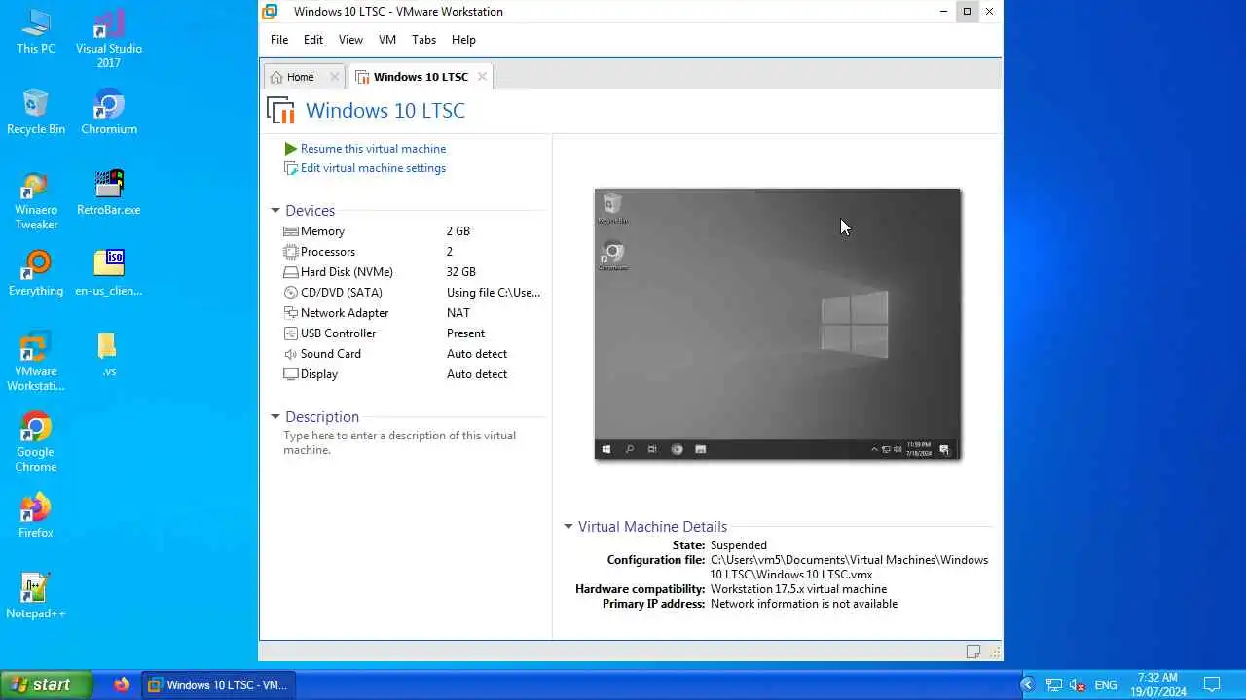
Task: Click the USB Controller value Present
Action: point(465,333)
